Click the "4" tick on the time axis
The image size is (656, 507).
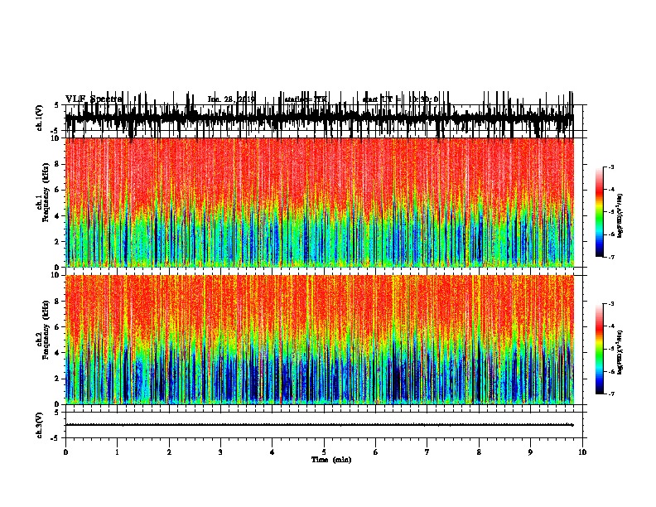pos(273,451)
